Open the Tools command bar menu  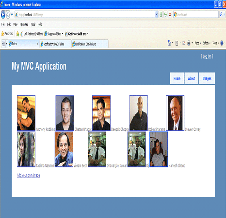215,43
